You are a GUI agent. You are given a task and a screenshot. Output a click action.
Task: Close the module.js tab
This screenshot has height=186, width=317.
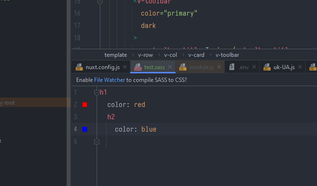pos(219,67)
